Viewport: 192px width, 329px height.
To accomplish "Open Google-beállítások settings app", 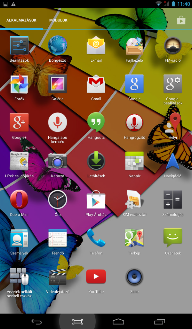I will 172,84.
